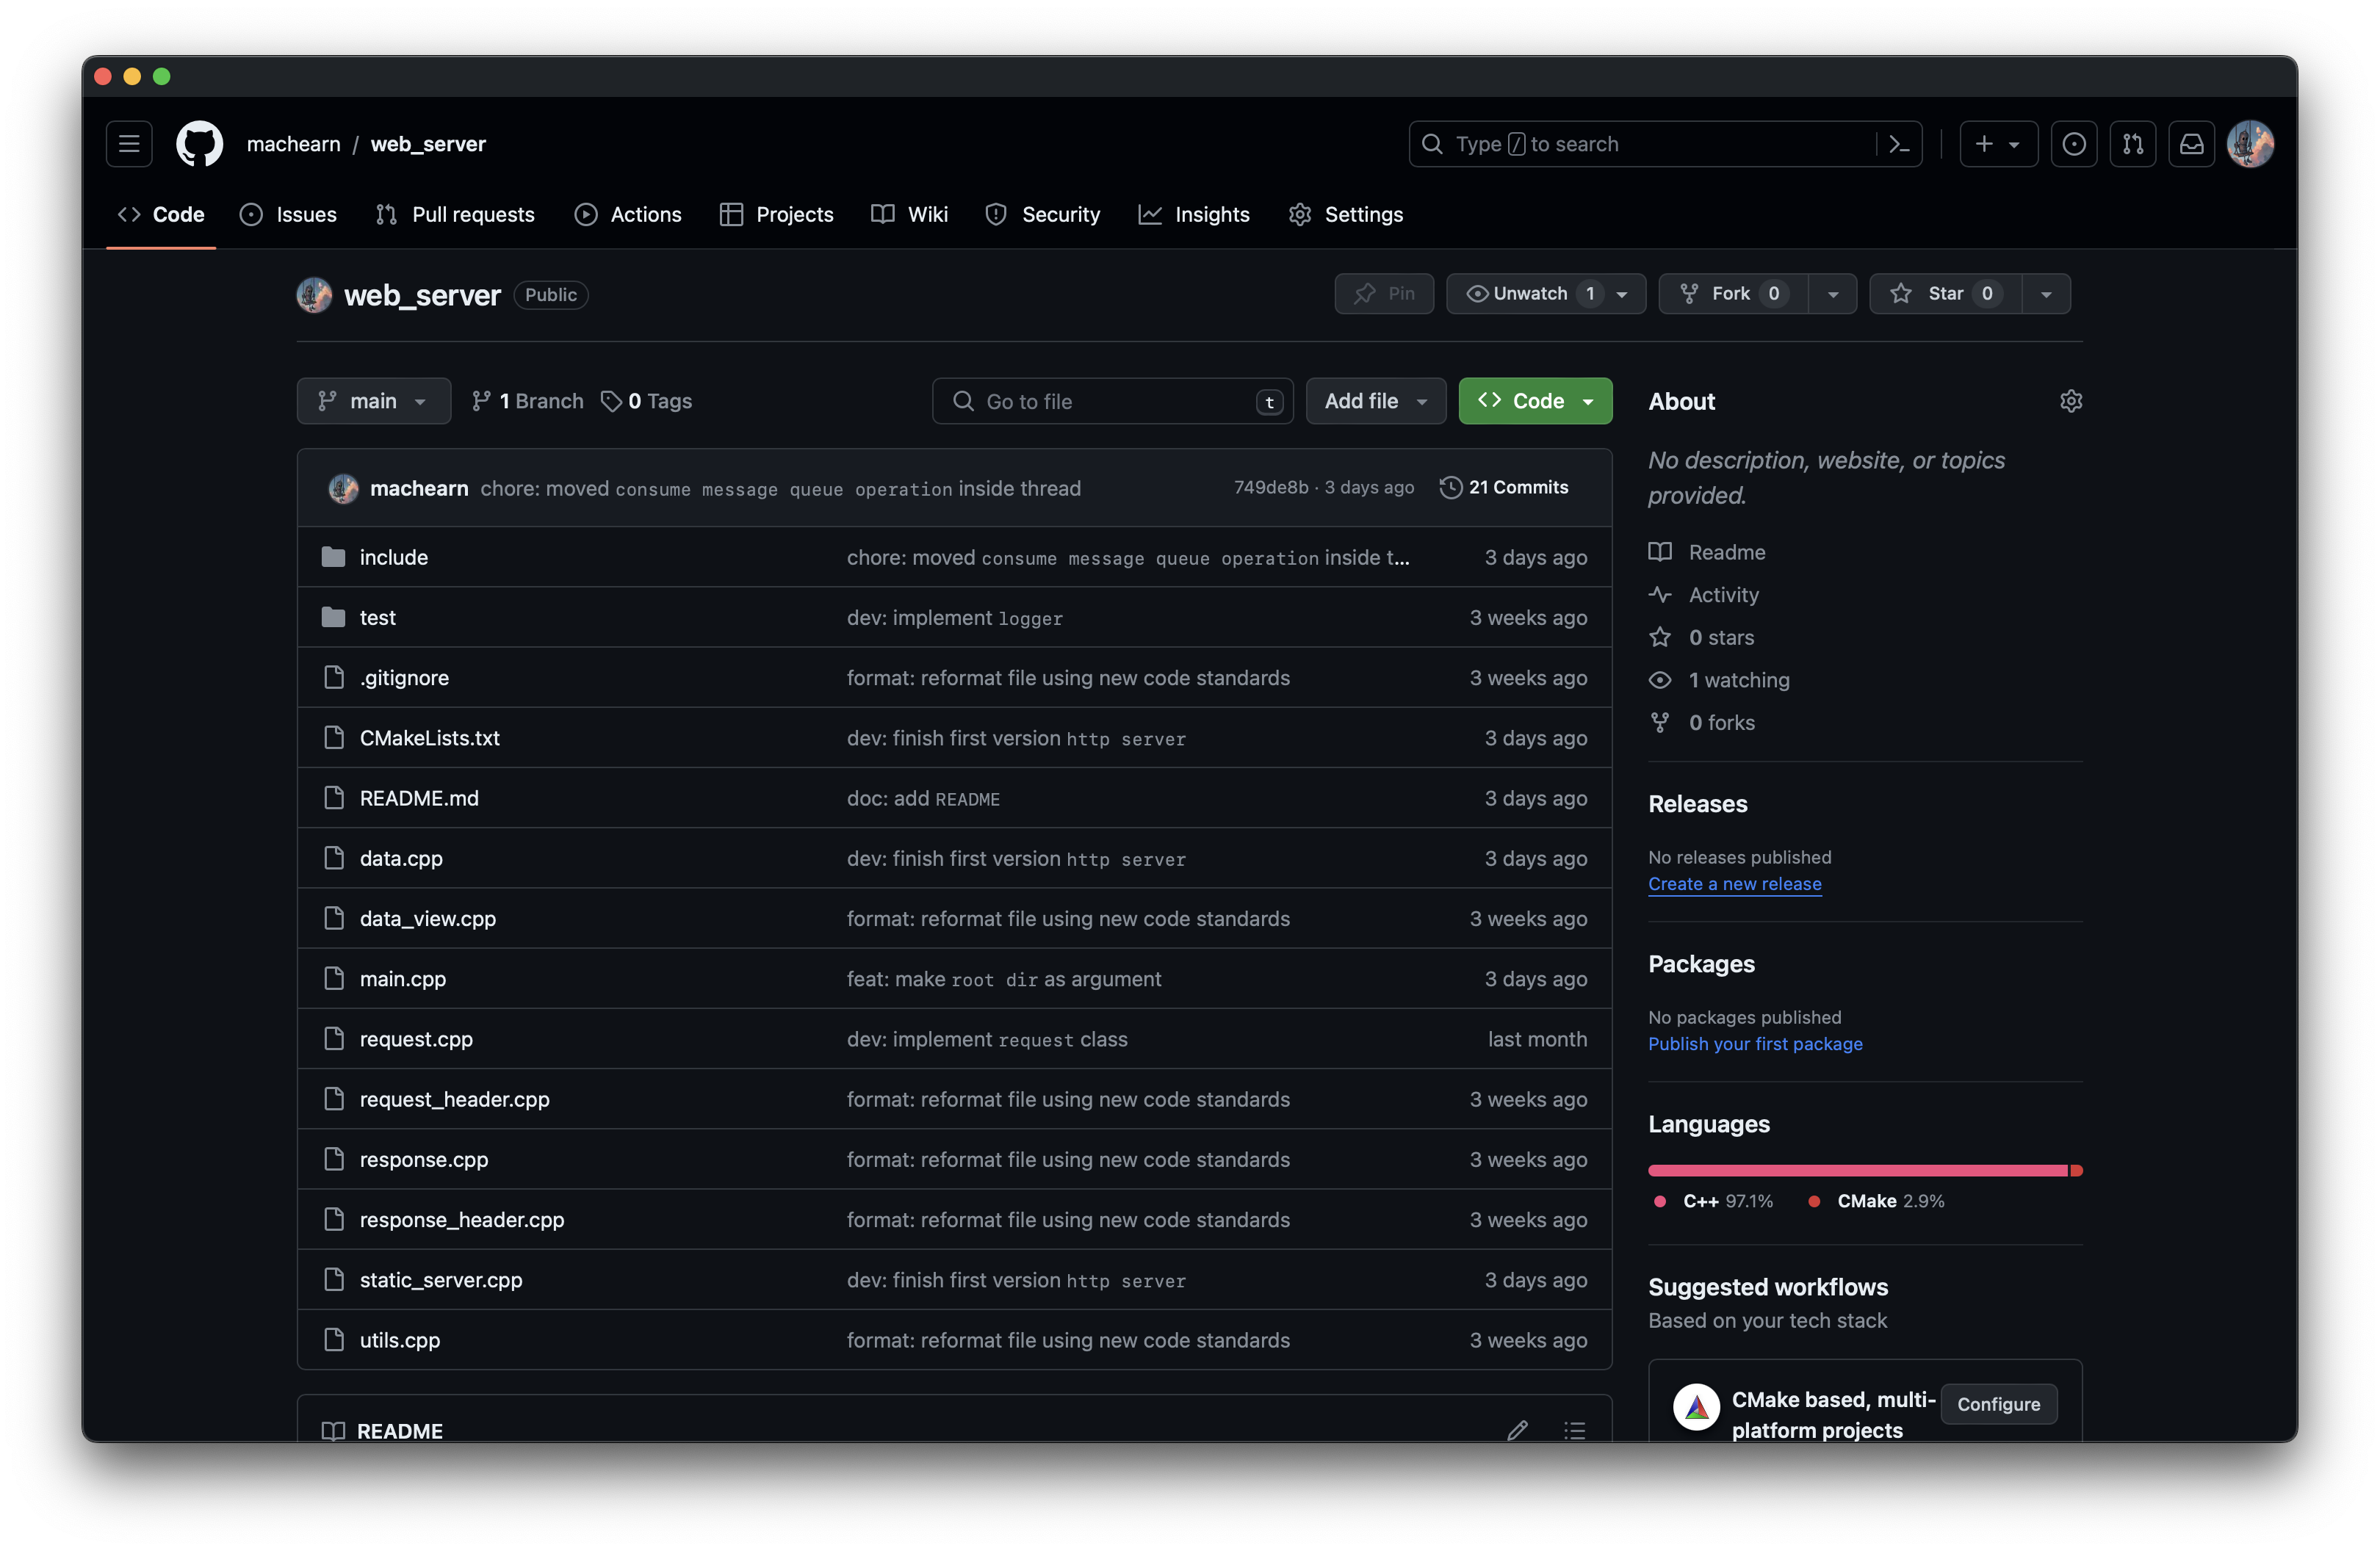Click the Fork button
Image resolution: width=2380 pixels, height=1551 pixels.
click(x=1733, y=293)
